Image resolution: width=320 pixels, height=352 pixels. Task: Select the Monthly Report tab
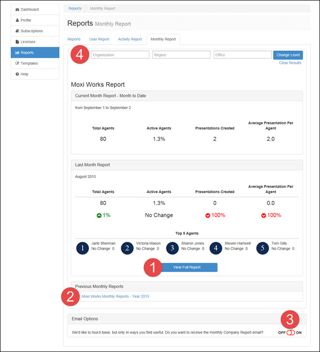coord(163,39)
